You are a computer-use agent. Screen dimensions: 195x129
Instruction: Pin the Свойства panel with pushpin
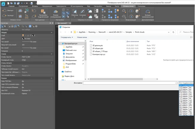[50, 23]
